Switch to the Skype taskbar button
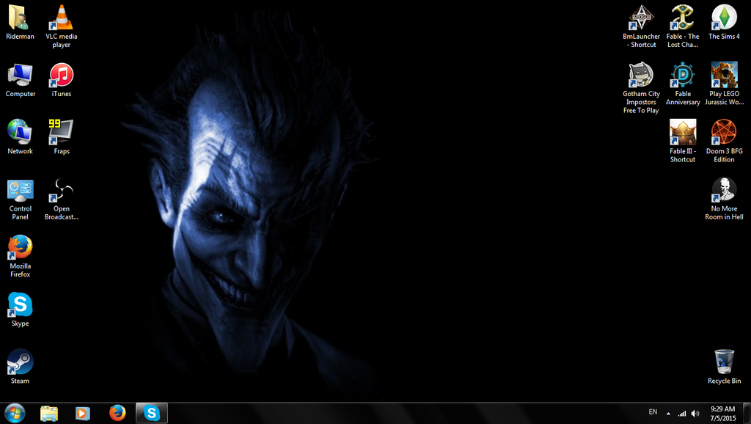The height and width of the screenshot is (424, 751). pyautogui.click(x=152, y=413)
